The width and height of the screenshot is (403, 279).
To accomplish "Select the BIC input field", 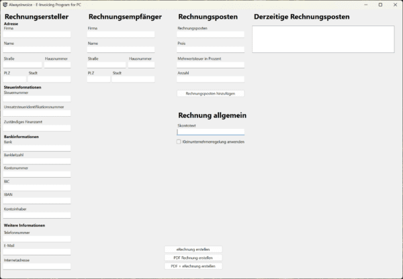I will [x=37, y=186].
